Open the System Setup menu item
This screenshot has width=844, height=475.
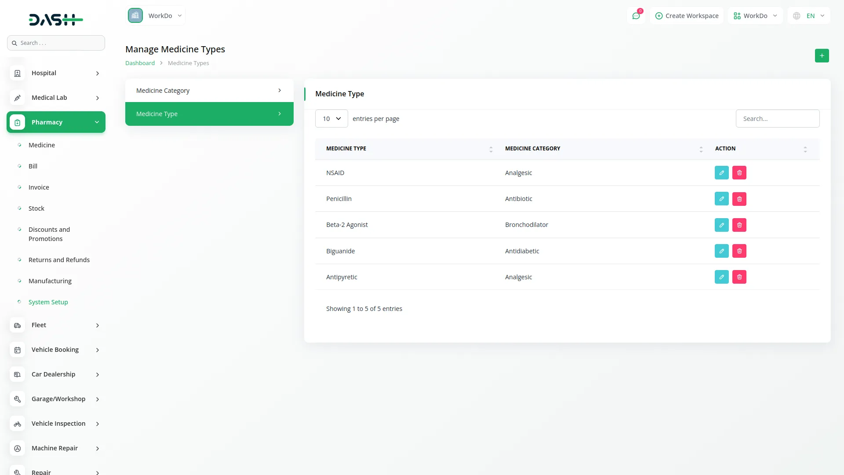[47, 302]
